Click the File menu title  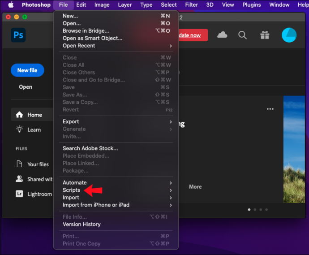point(63,5)
